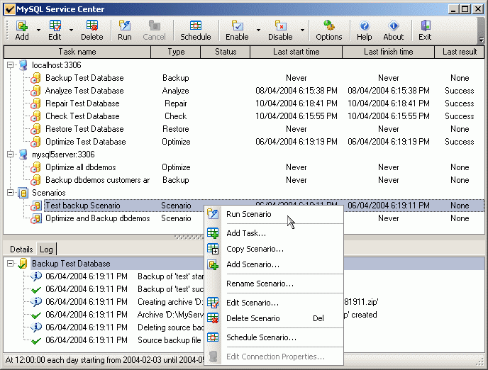Collapse the Scenarios tree node
The image size is (488, 370).
tap(10, 193)
